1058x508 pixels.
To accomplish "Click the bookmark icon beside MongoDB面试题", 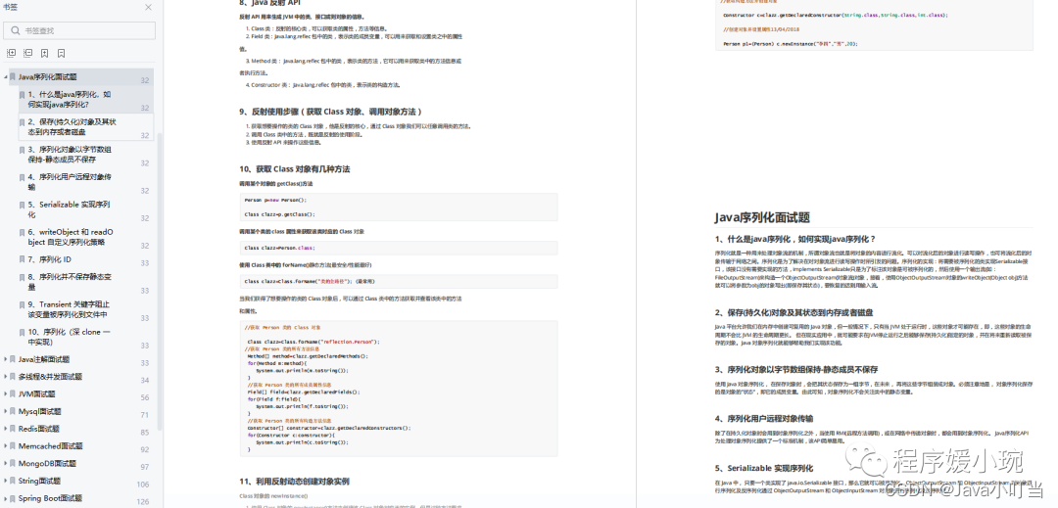I will [14, 464].
